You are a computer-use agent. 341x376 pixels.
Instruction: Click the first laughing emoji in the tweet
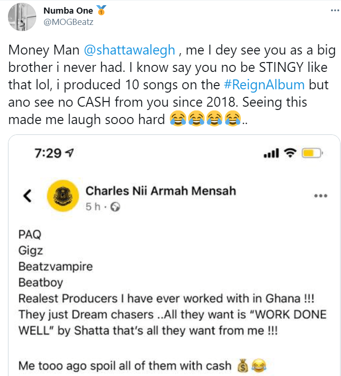click(x=178, y=119)
